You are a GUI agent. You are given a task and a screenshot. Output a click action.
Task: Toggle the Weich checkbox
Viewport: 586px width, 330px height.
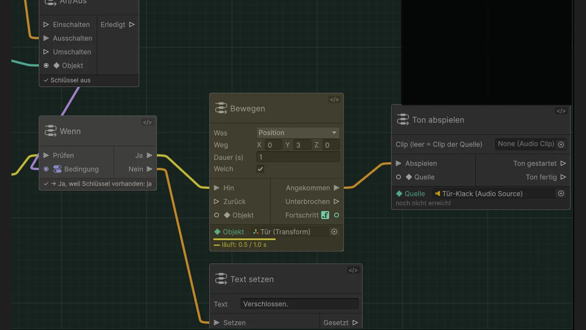(x=260, y=169)
